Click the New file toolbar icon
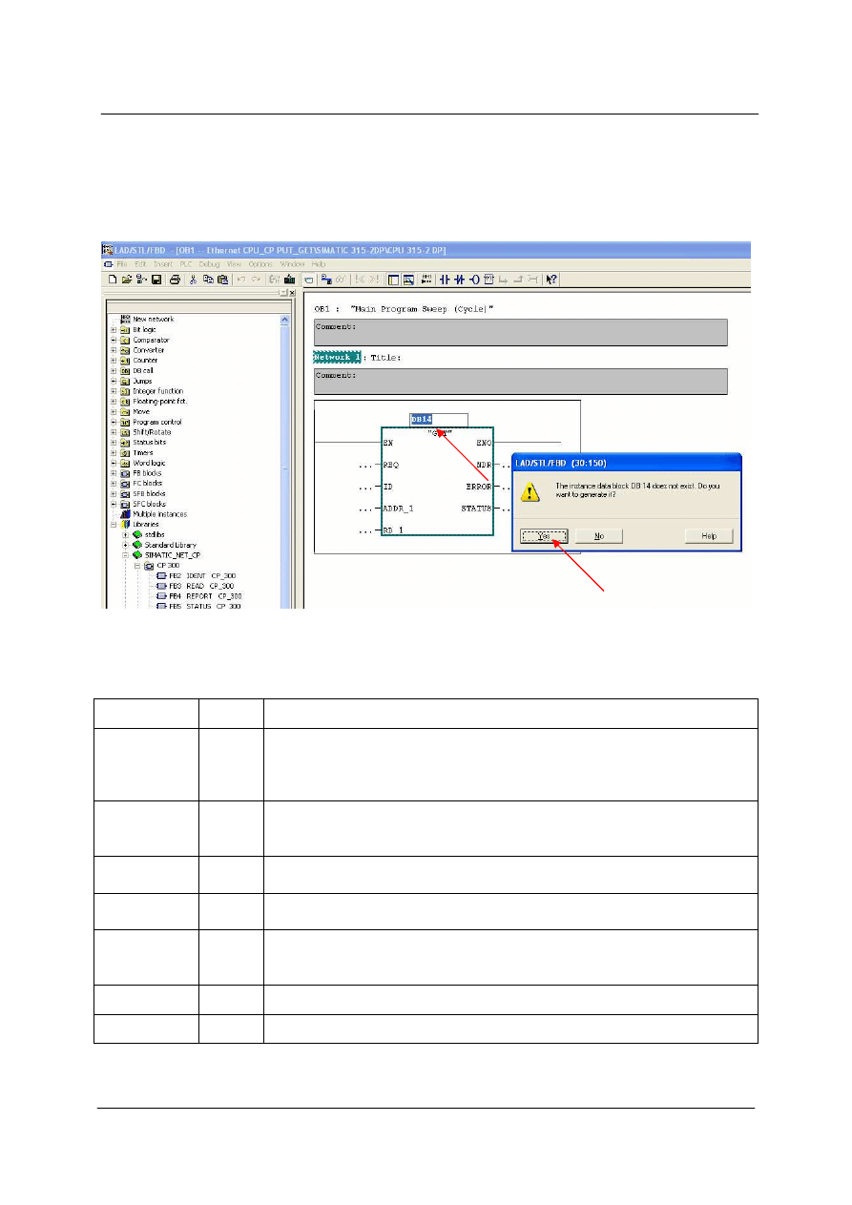Viewport: 852px width, 1205px height. coord(113,280)
